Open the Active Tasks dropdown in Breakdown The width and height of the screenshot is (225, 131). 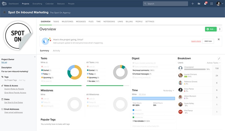pyautogui.click(x=214, y=63)
